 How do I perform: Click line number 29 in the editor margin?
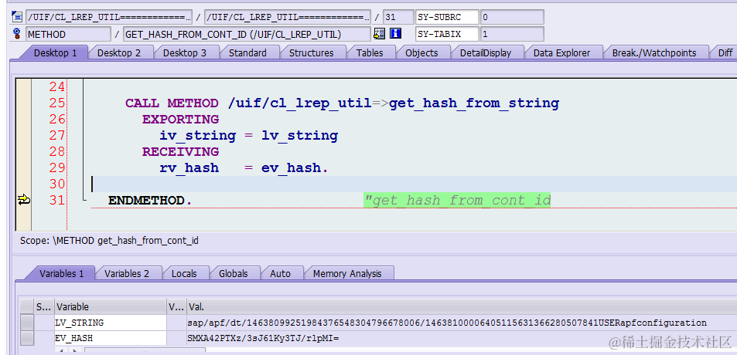point(57,168)
